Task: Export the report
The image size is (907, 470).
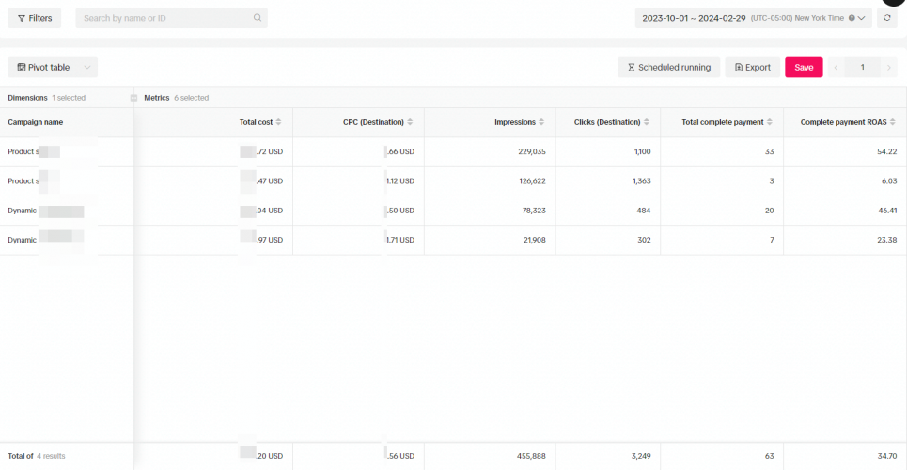Action: pos(752,68)
